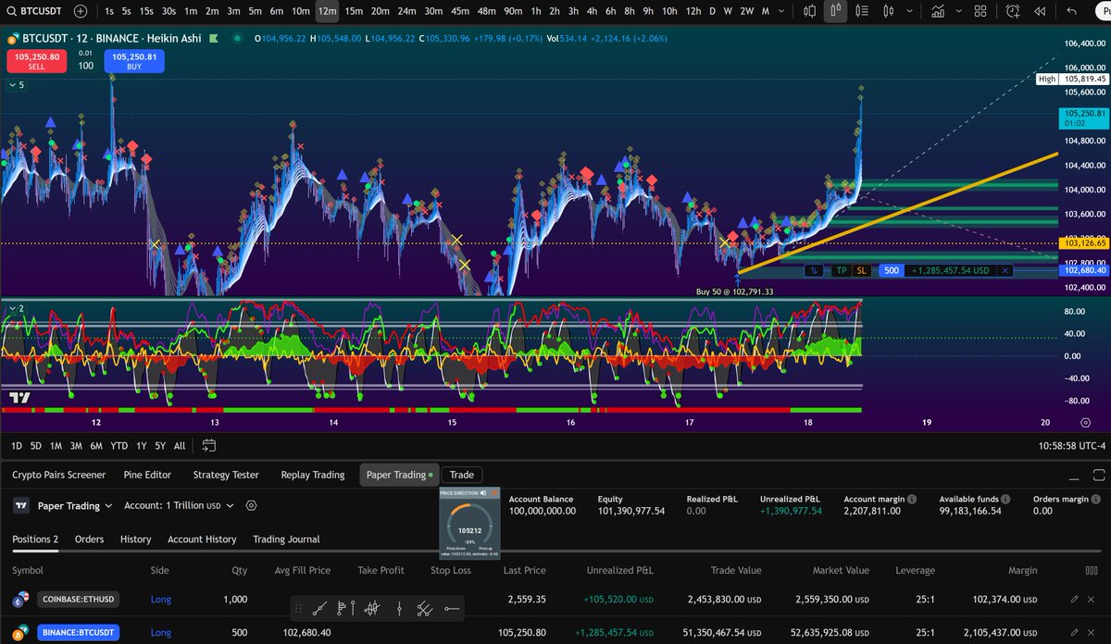Show Account margin info tooltip icon
Viewport: 1111px width, 644px height.
(x=912, y=500)
